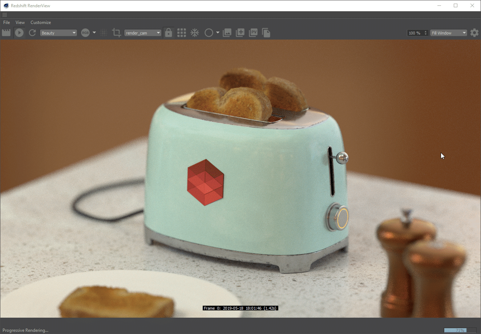Click the RGB channel button
Screen dimensions: 481x334
coord(85,33)
